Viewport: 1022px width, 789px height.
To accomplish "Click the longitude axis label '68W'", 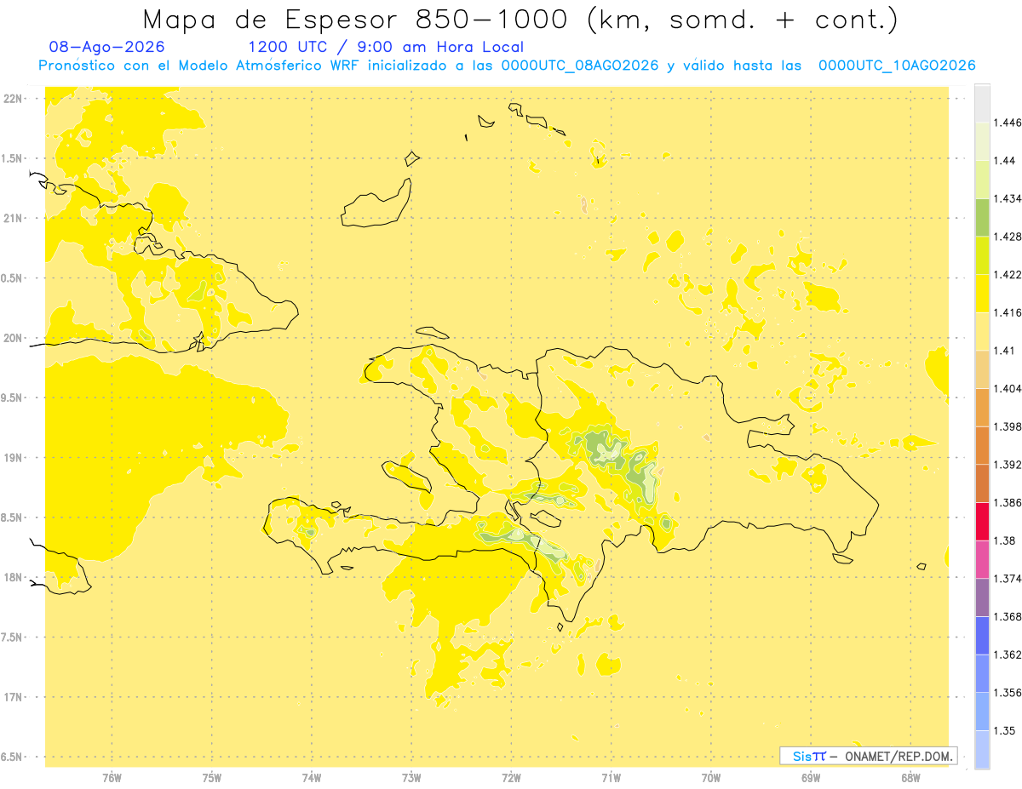I will 910,778.
